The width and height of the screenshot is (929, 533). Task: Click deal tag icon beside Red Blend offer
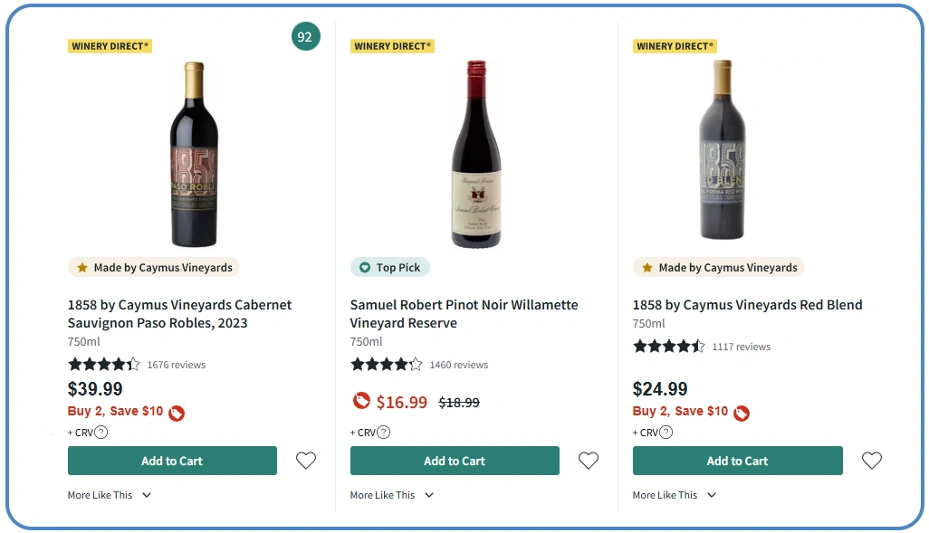click(x=742, y=413)
